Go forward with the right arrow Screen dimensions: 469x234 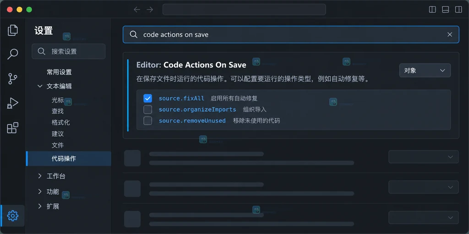150,10
